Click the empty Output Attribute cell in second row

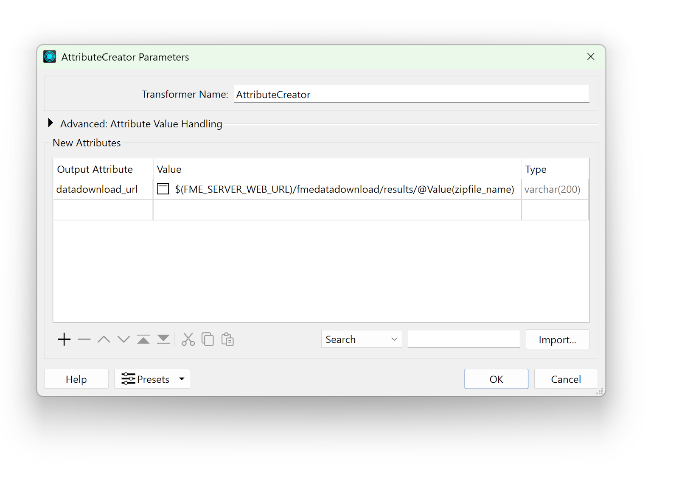pos(103,210)
